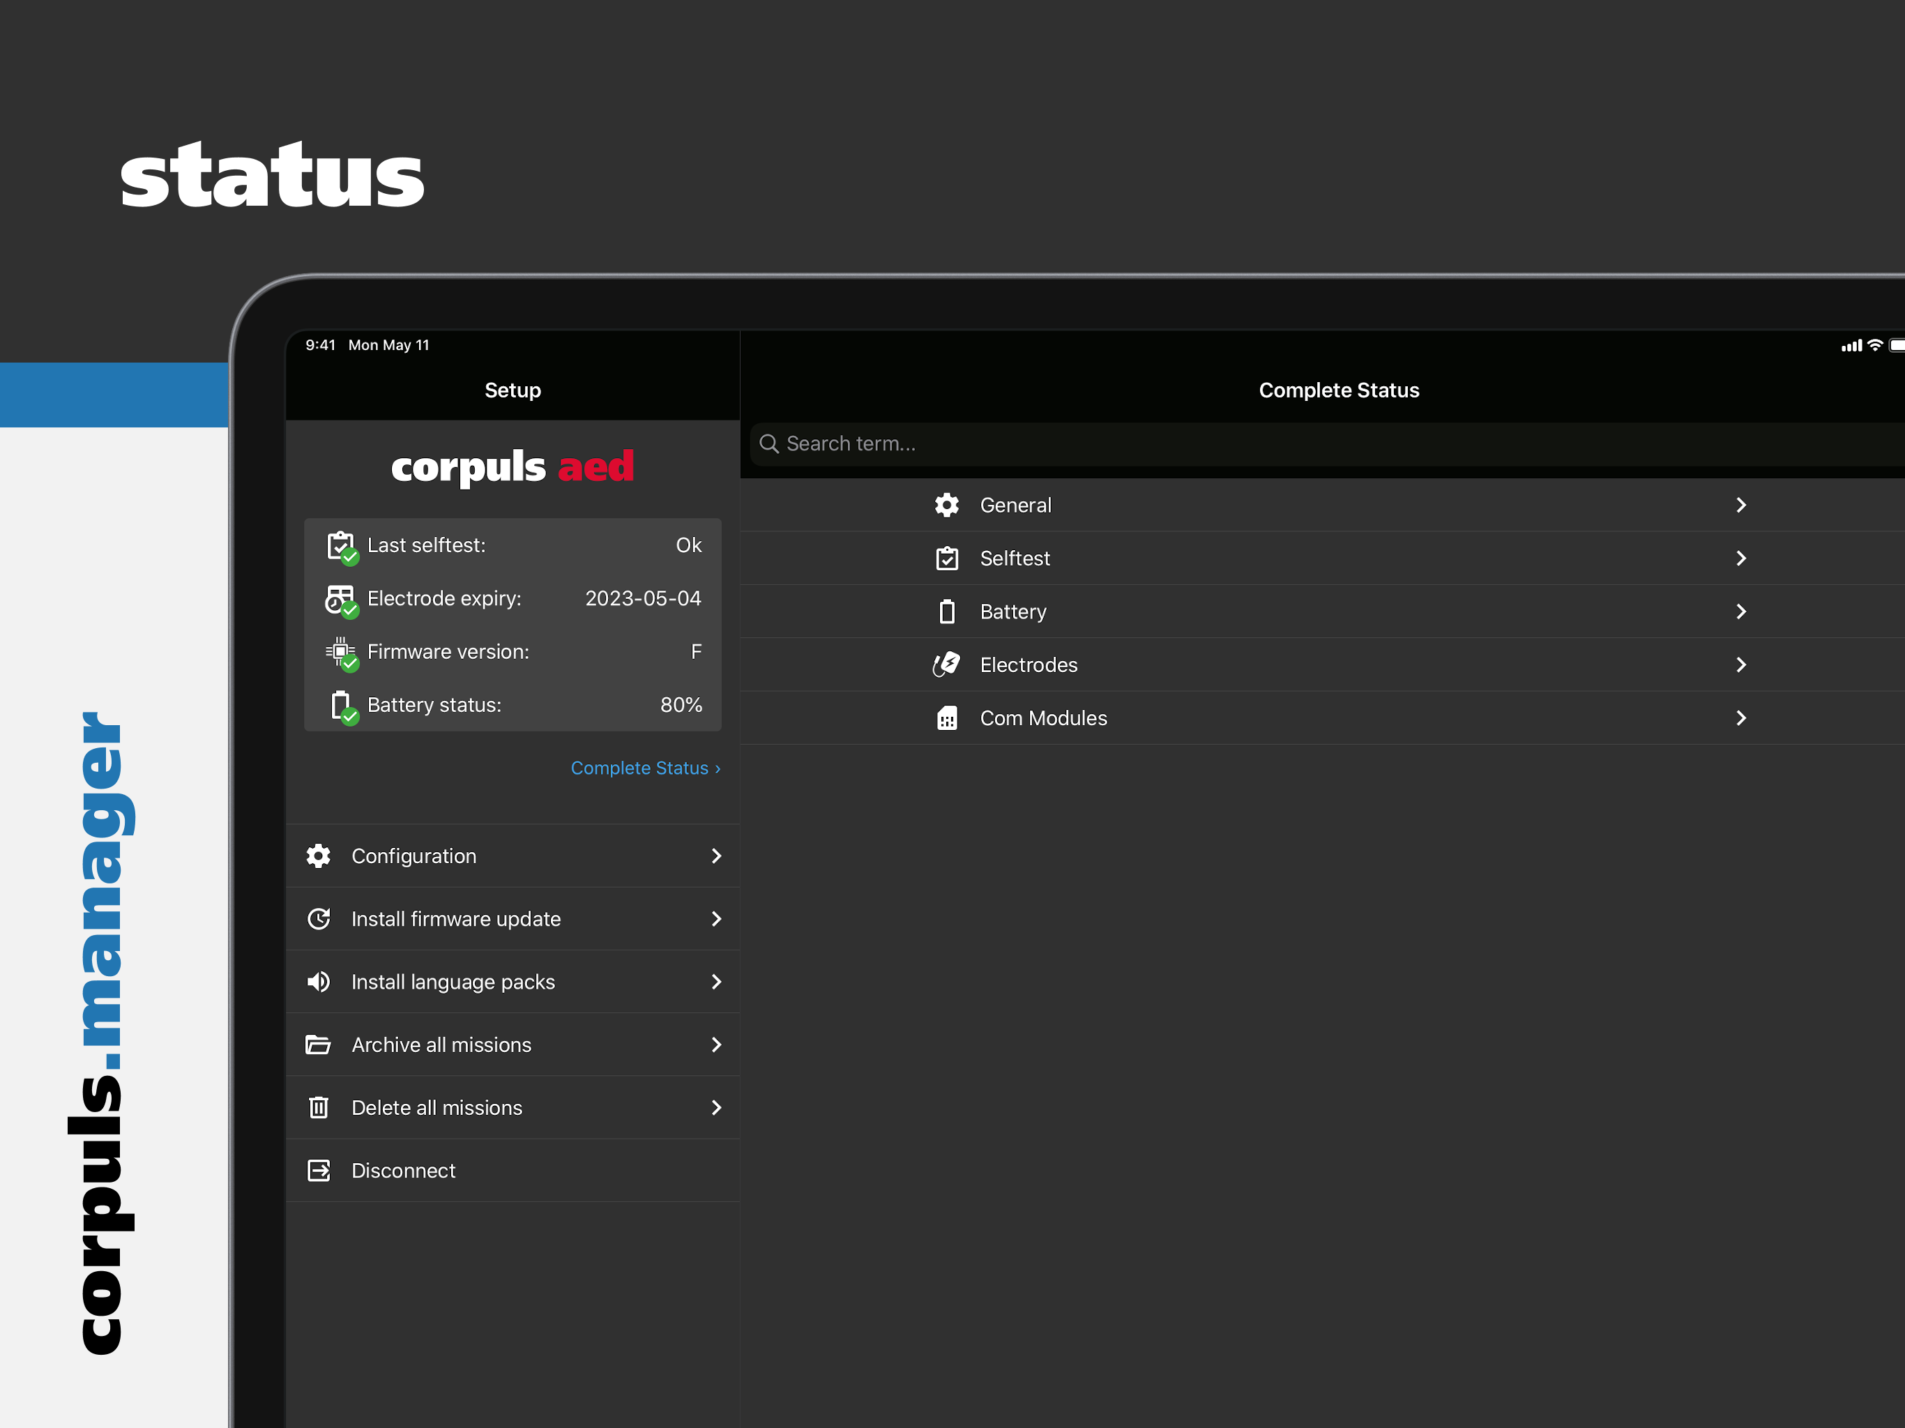Click the Selftest clipboard icon

[948, 559]
